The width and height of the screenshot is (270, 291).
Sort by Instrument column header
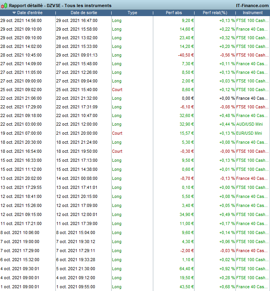tap(253, 13)
